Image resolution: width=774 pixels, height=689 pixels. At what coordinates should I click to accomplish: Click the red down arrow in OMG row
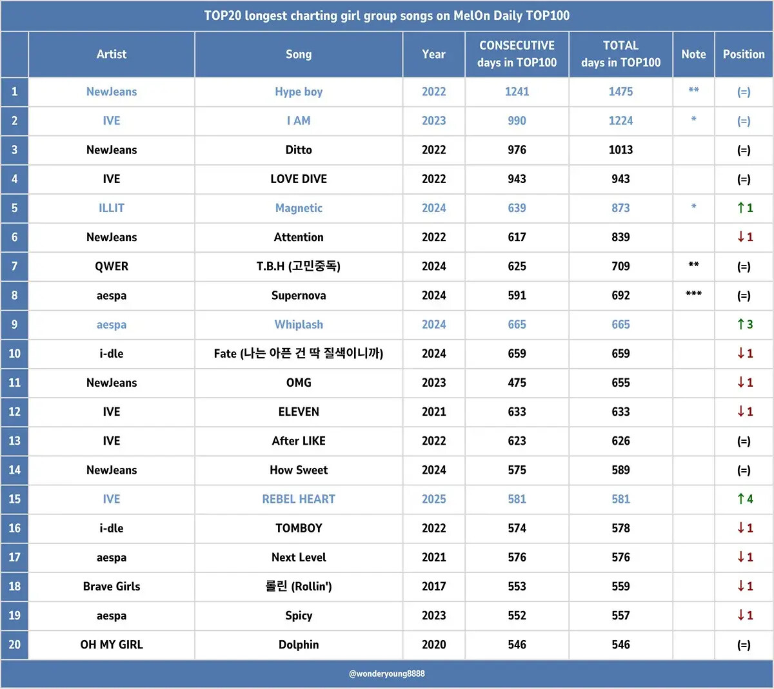741,382
